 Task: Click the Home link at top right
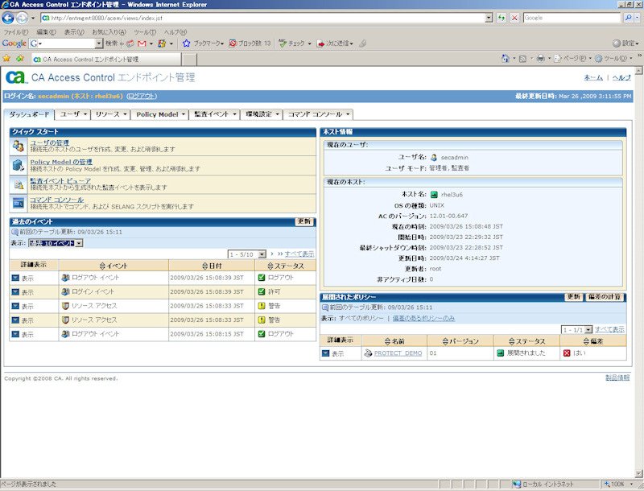click(593, 77)
